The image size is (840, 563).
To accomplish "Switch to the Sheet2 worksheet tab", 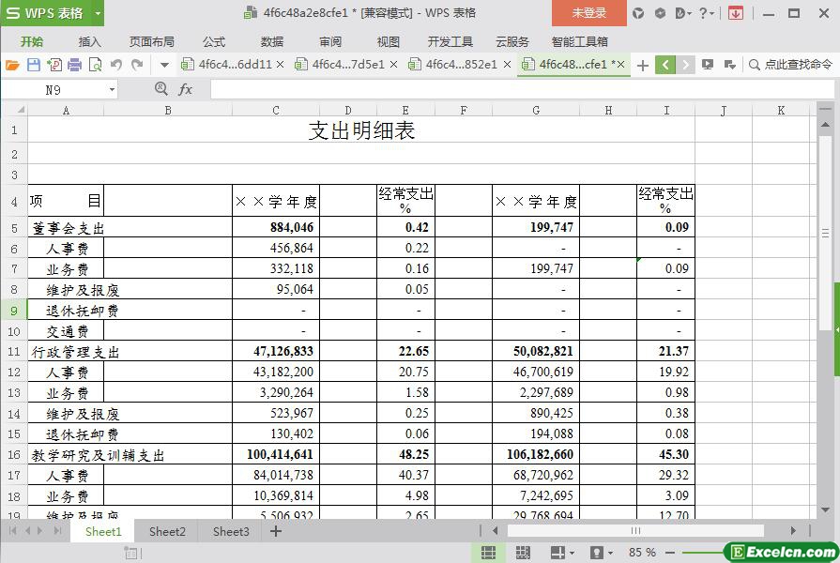I will click(167, 531).
